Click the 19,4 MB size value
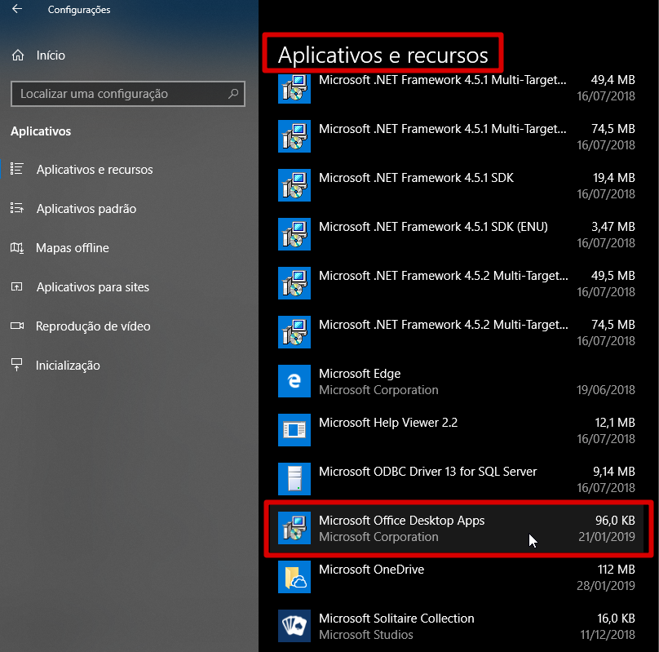 613,178
